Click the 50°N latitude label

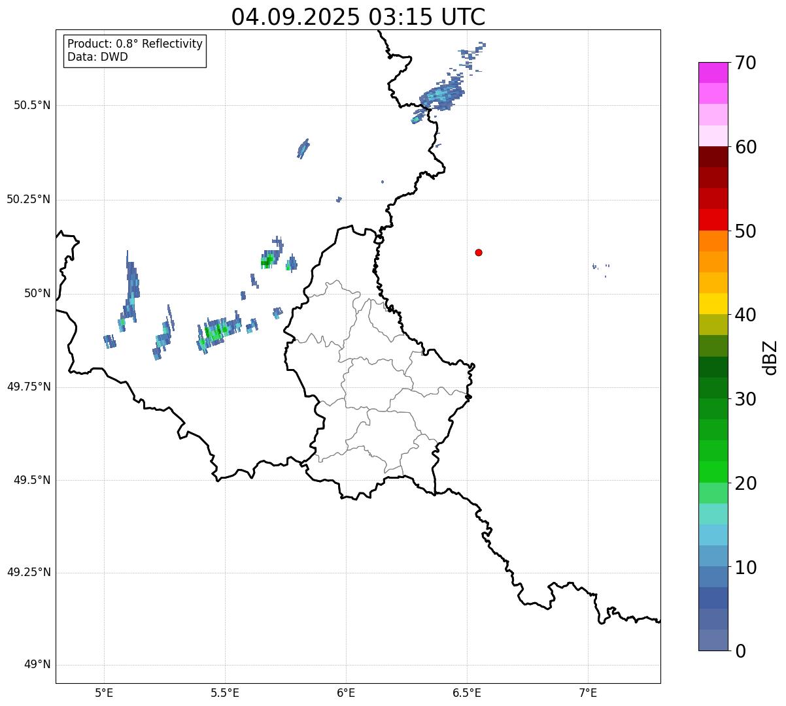click(x=37, y=293)
